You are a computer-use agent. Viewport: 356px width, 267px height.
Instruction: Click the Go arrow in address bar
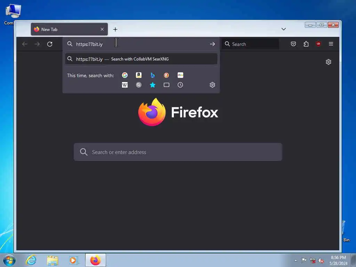(212, 44)
